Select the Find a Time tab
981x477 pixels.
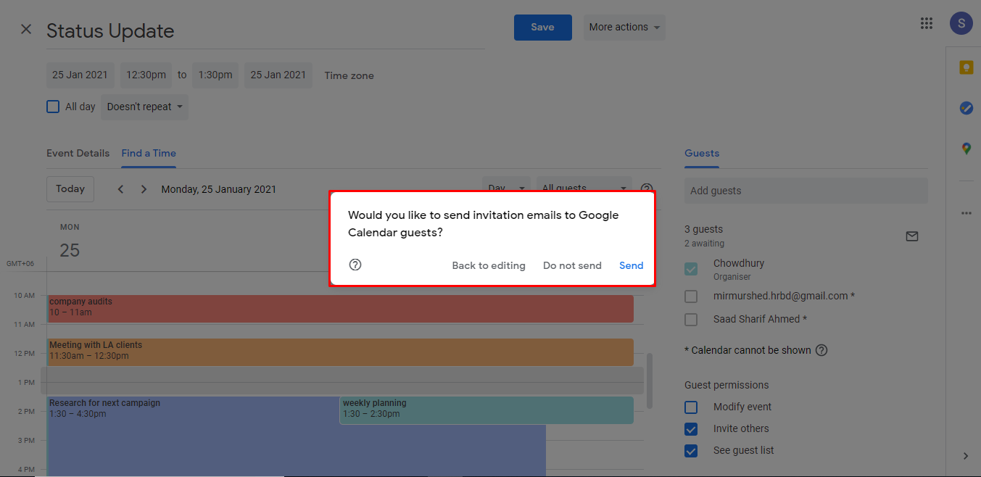click(x=149, y=154)
